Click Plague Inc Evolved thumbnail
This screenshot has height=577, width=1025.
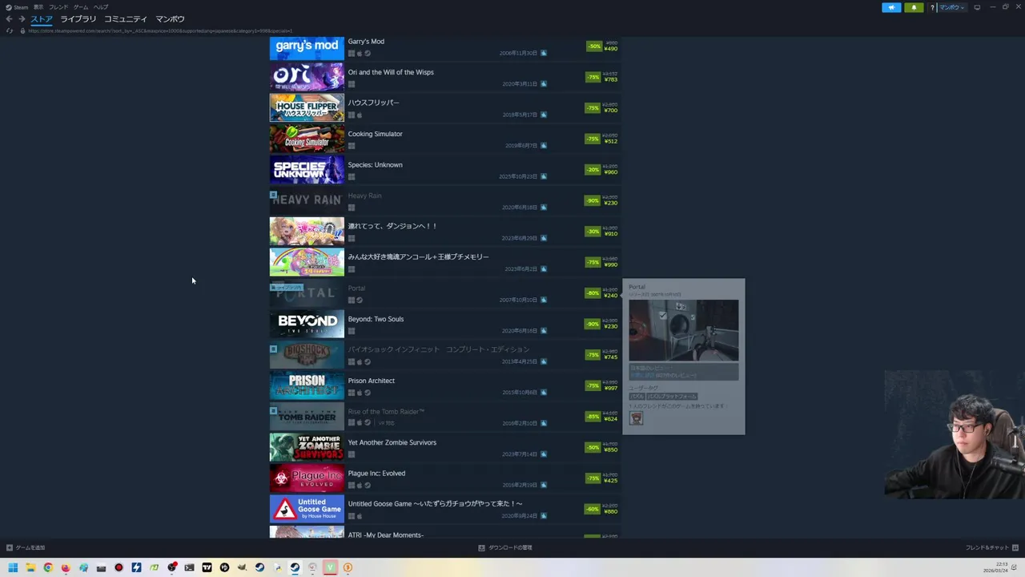[x=307, y=478]
